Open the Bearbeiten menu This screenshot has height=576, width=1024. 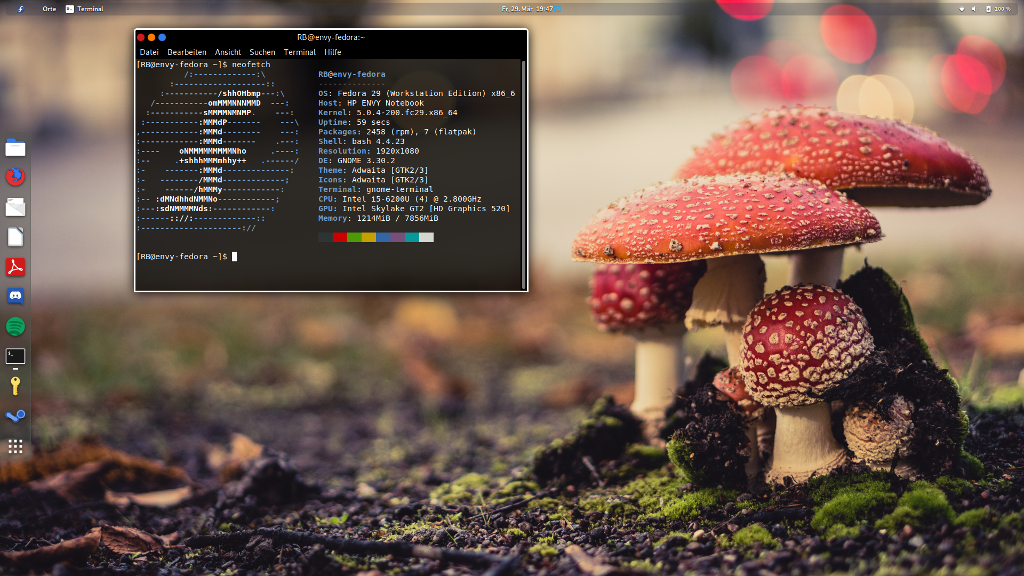coord(187,52)
